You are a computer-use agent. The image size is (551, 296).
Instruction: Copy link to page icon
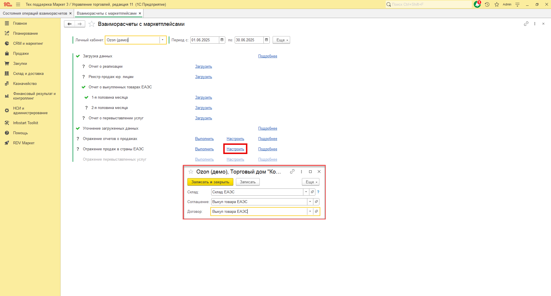tap(526, 24)
